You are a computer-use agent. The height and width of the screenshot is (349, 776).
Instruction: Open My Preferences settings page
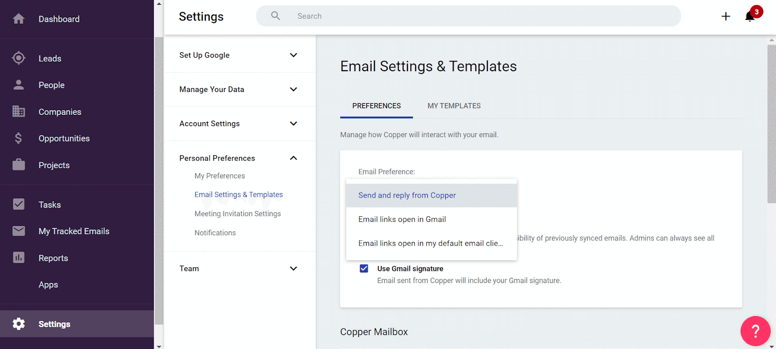(x=220, y=176)
